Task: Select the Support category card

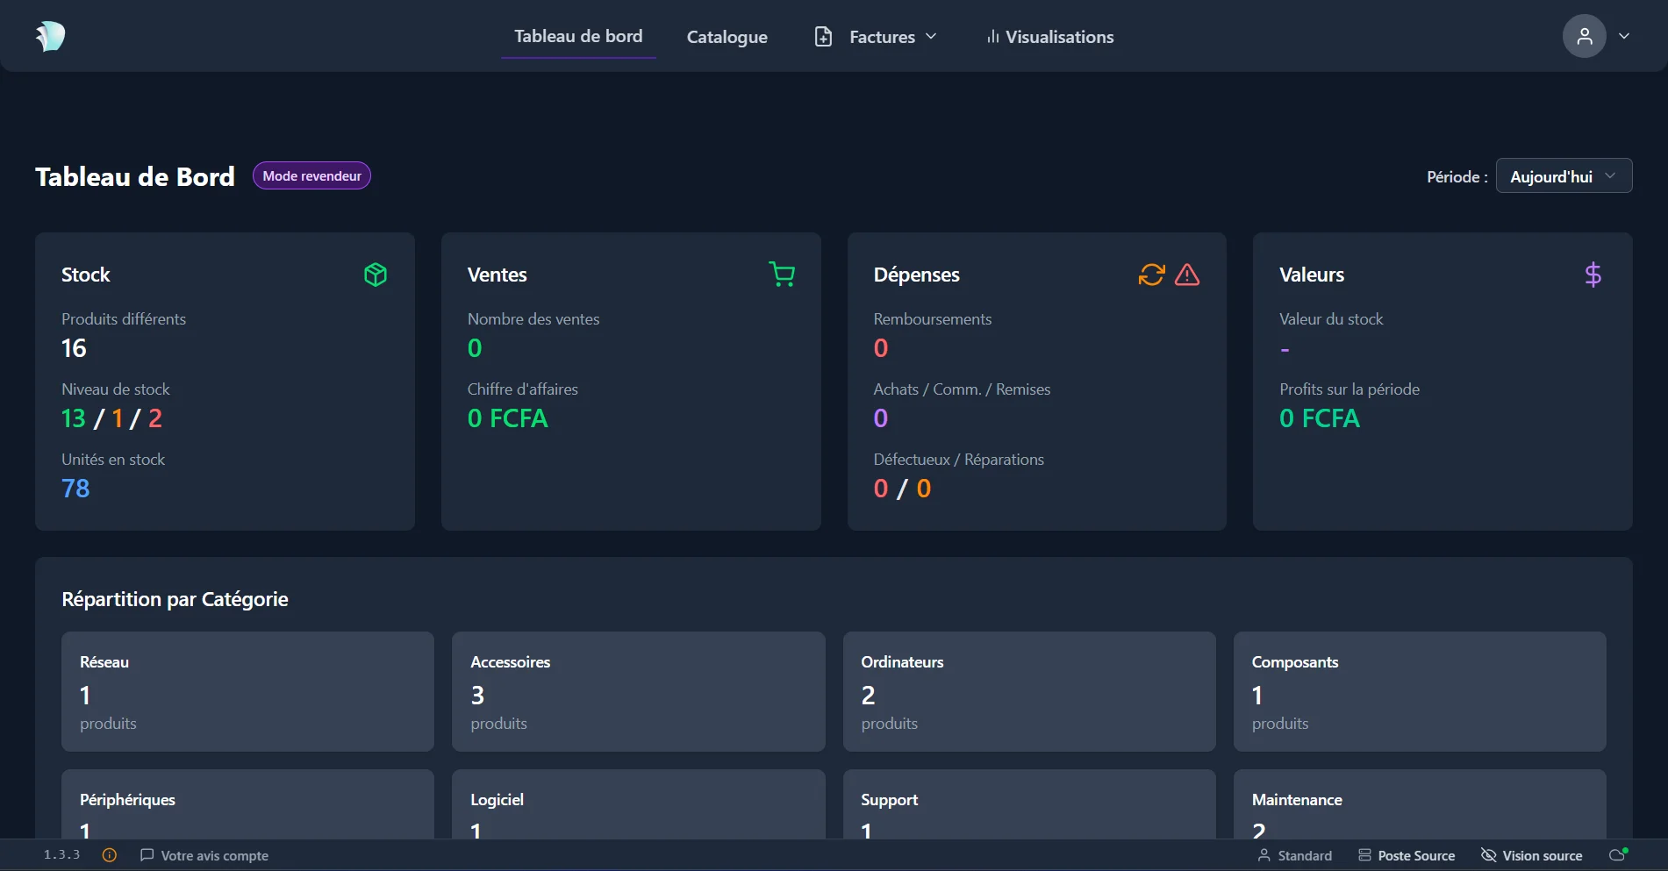Action: [1029, 804]
